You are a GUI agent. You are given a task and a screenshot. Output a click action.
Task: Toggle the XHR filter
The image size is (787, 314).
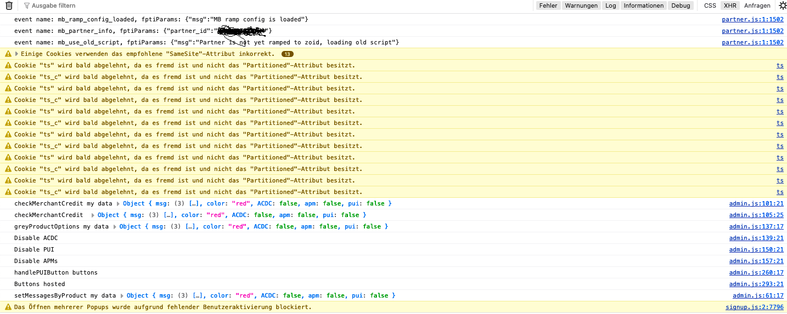(x=730, y=5)
